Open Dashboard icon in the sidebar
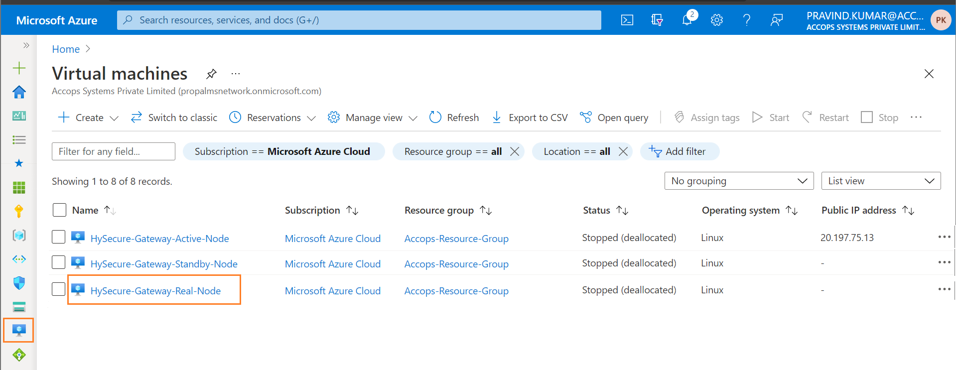The image size is (956, 370). click(x=19, y=116)
